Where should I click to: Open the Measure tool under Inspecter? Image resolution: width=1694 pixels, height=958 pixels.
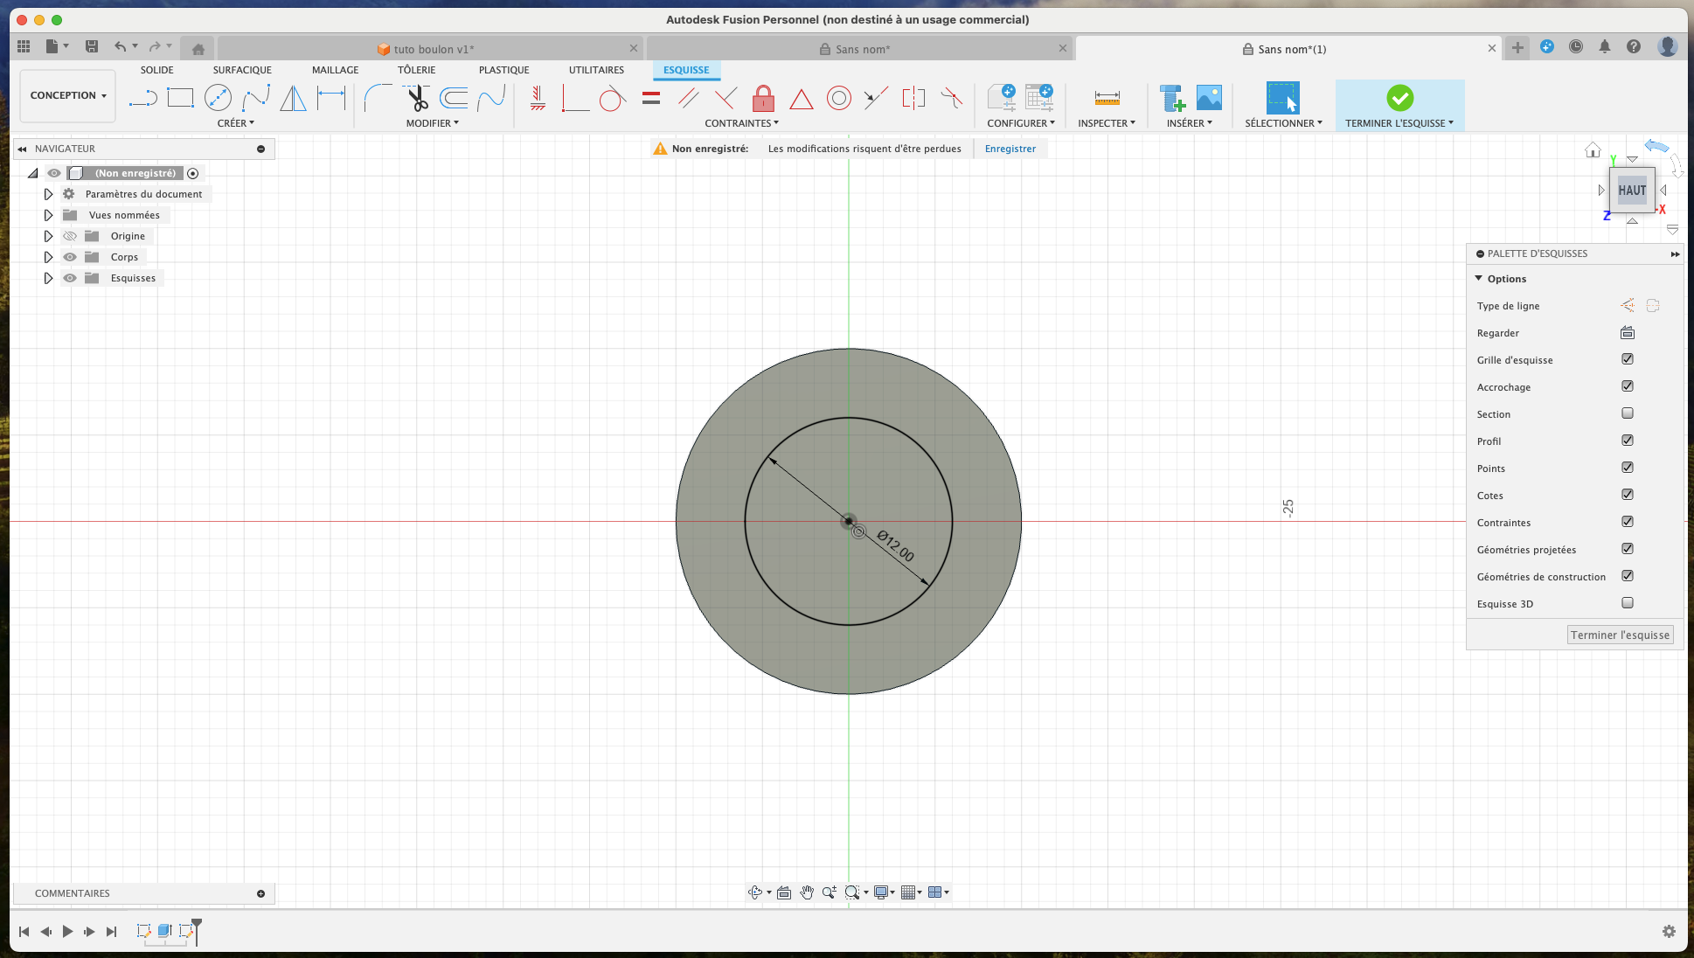point(1107,98)
